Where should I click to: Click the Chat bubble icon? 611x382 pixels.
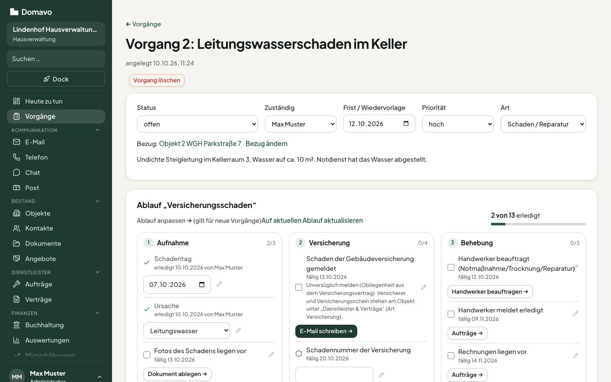pyautogui.click(x=17, y=172)
